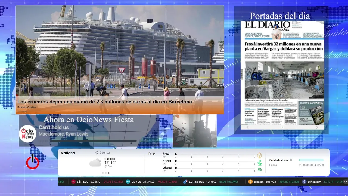Click the Cuenca location pin icon
Viewport: 348px width, 196px height.
[97, 153]
